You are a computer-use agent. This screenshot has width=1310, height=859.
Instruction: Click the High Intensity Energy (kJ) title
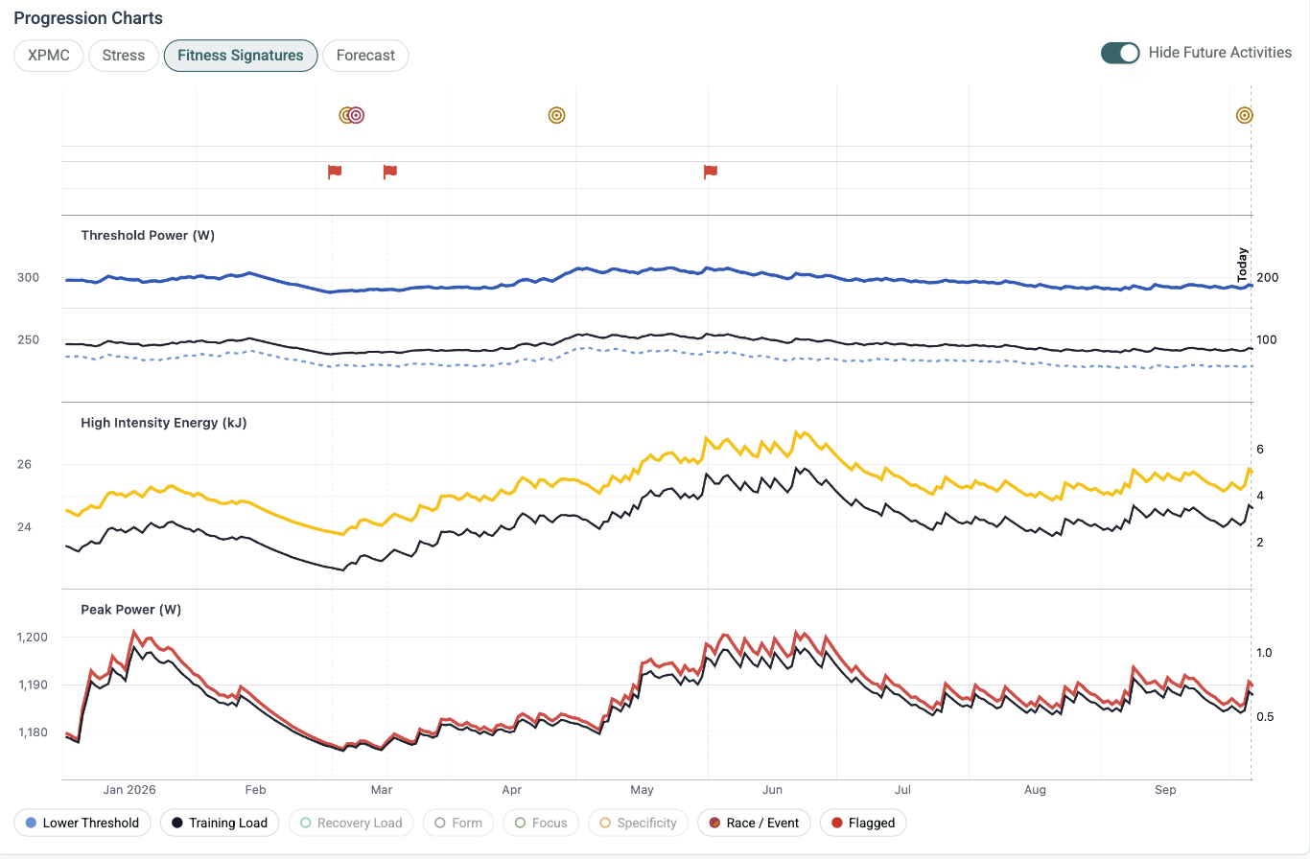click(x=164, y=423)
